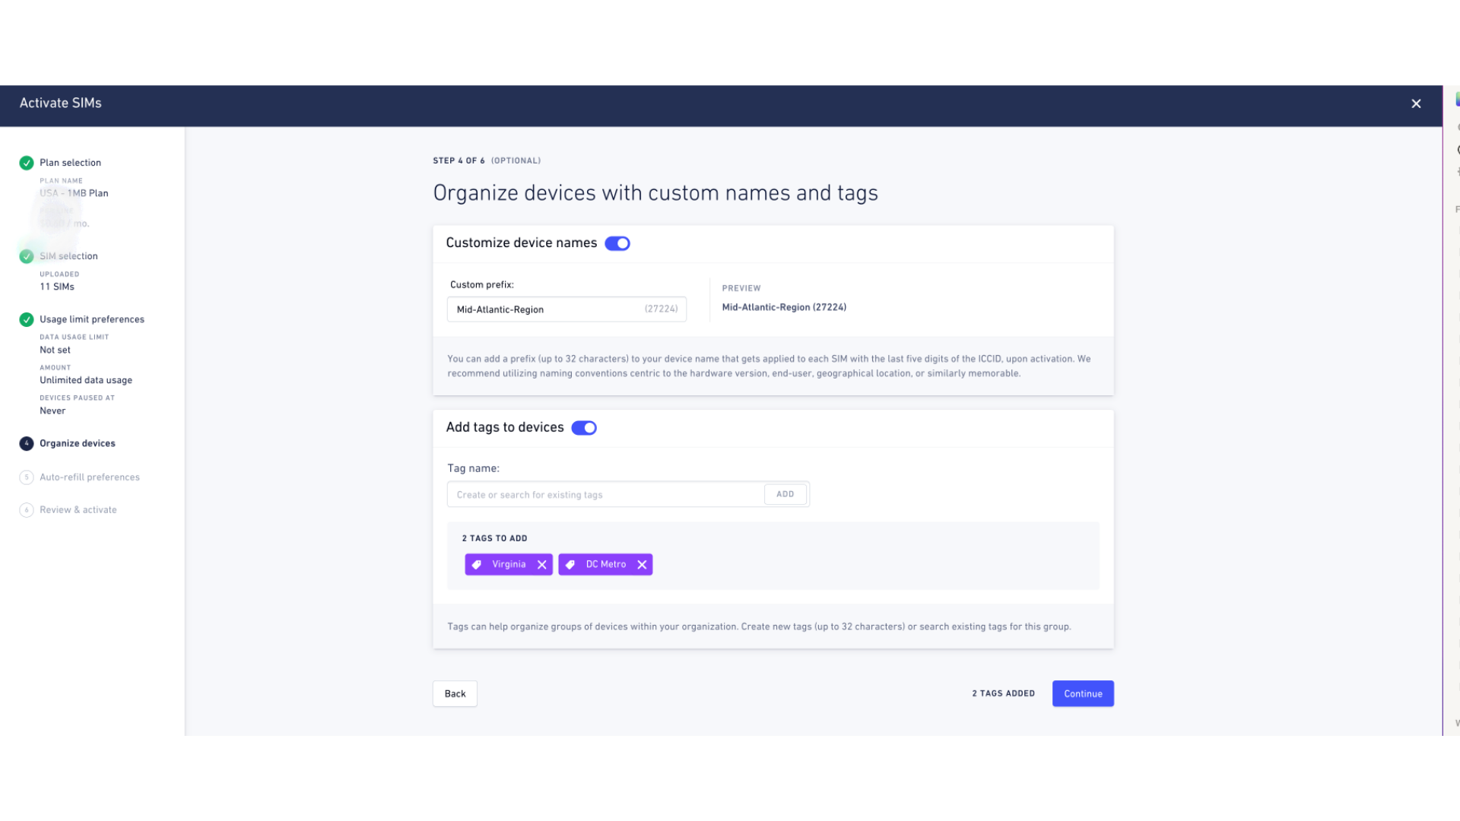
Task: Click the ADD button for tags
Action: [x=786, y=494]
